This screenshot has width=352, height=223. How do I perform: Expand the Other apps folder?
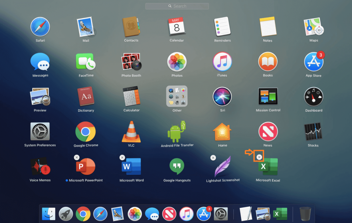177,96
